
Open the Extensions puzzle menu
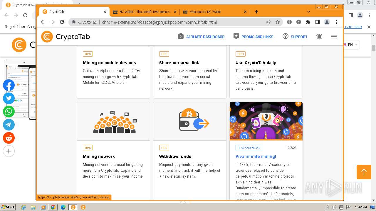[308, 22]
